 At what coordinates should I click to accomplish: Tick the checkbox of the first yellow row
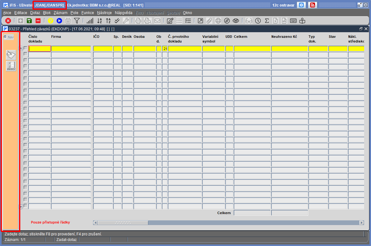pos(25,48)
